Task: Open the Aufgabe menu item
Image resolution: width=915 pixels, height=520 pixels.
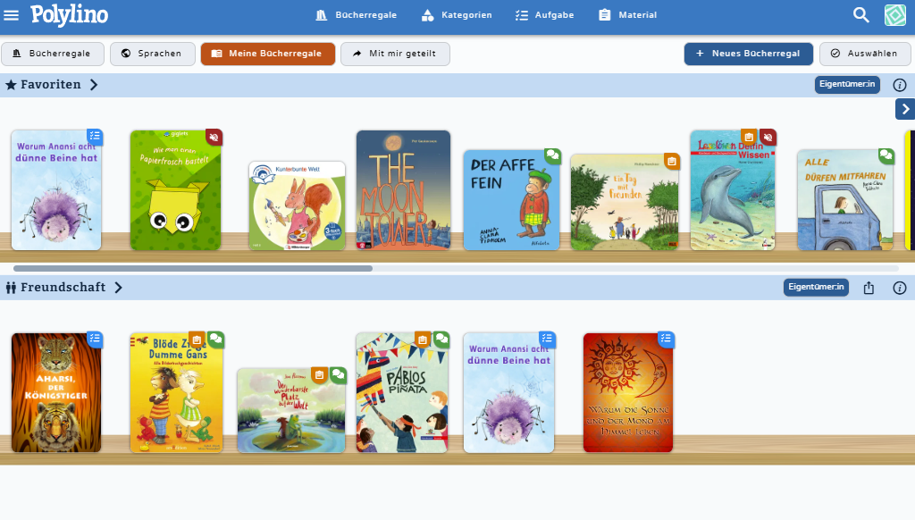Action: pos(544,15)
